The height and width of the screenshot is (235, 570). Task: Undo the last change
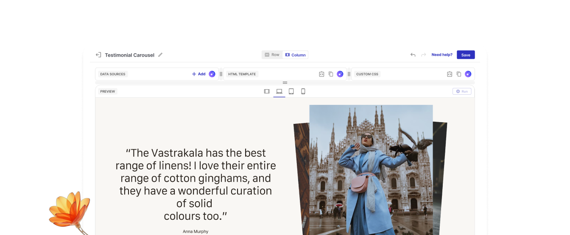point(413,55)
